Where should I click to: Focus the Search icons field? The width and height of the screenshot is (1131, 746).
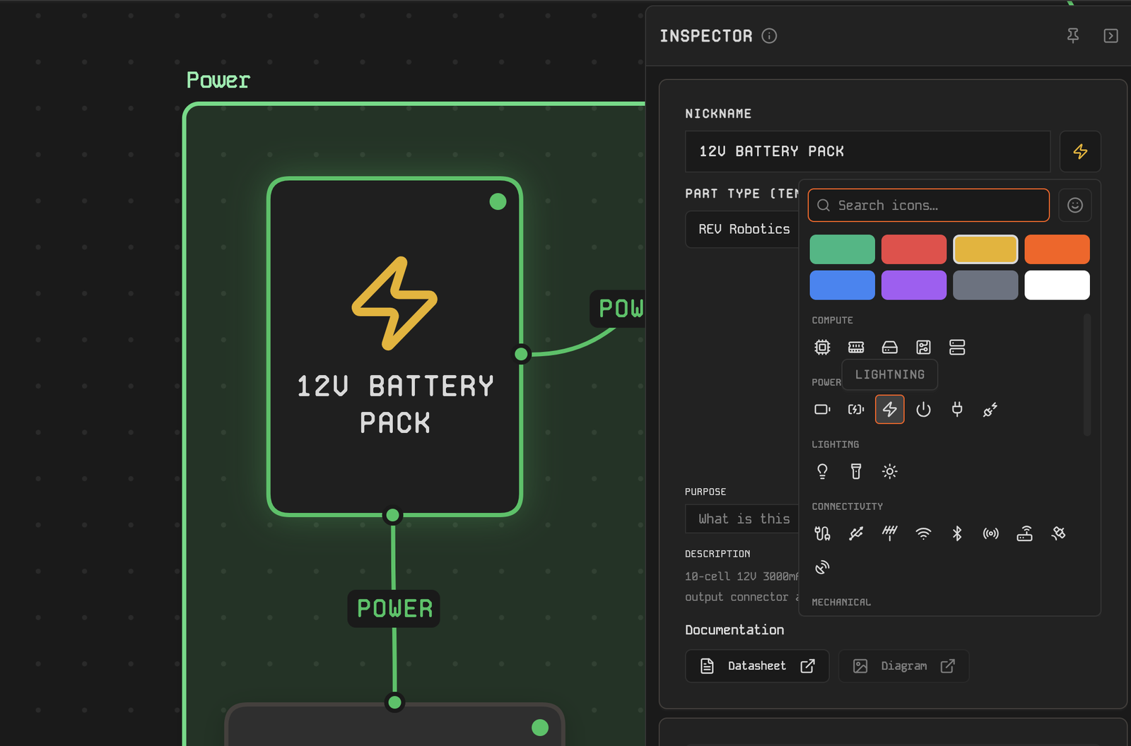928,205
